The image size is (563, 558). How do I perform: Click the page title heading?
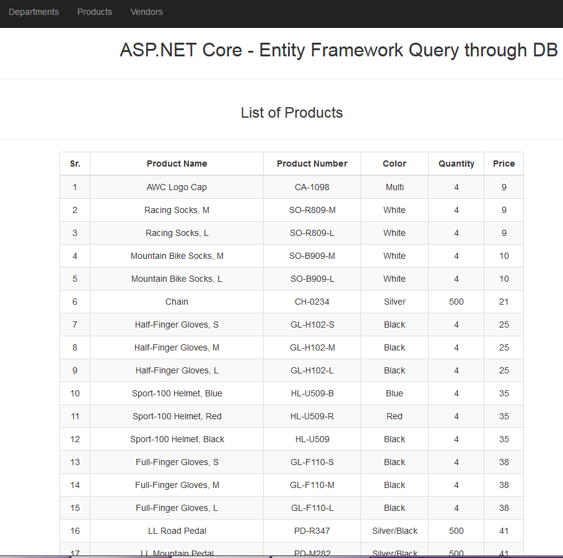(340, 50)
